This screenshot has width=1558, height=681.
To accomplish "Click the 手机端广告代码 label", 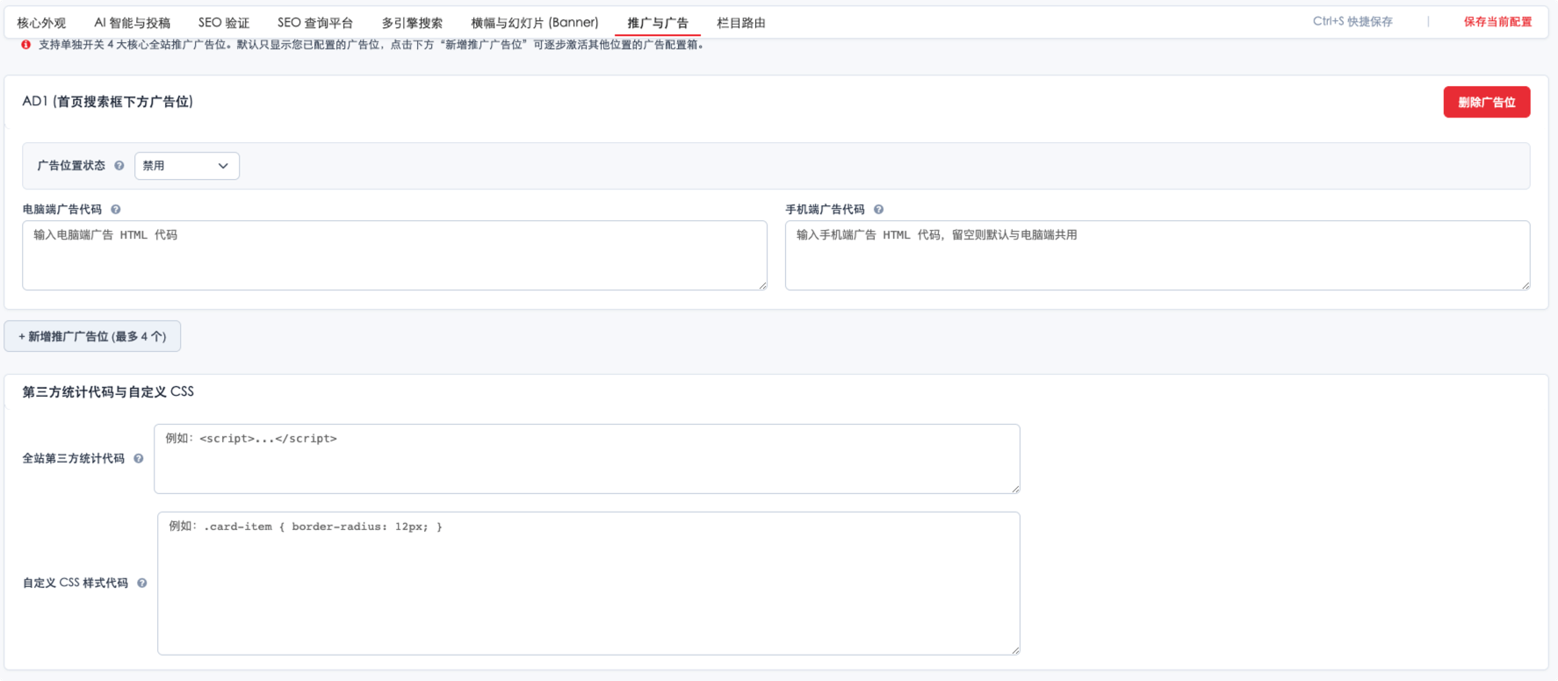I will click(825, 210).
